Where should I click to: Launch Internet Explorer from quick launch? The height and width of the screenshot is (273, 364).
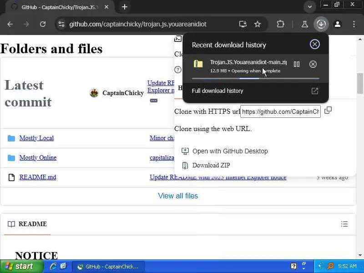(53, 266)
